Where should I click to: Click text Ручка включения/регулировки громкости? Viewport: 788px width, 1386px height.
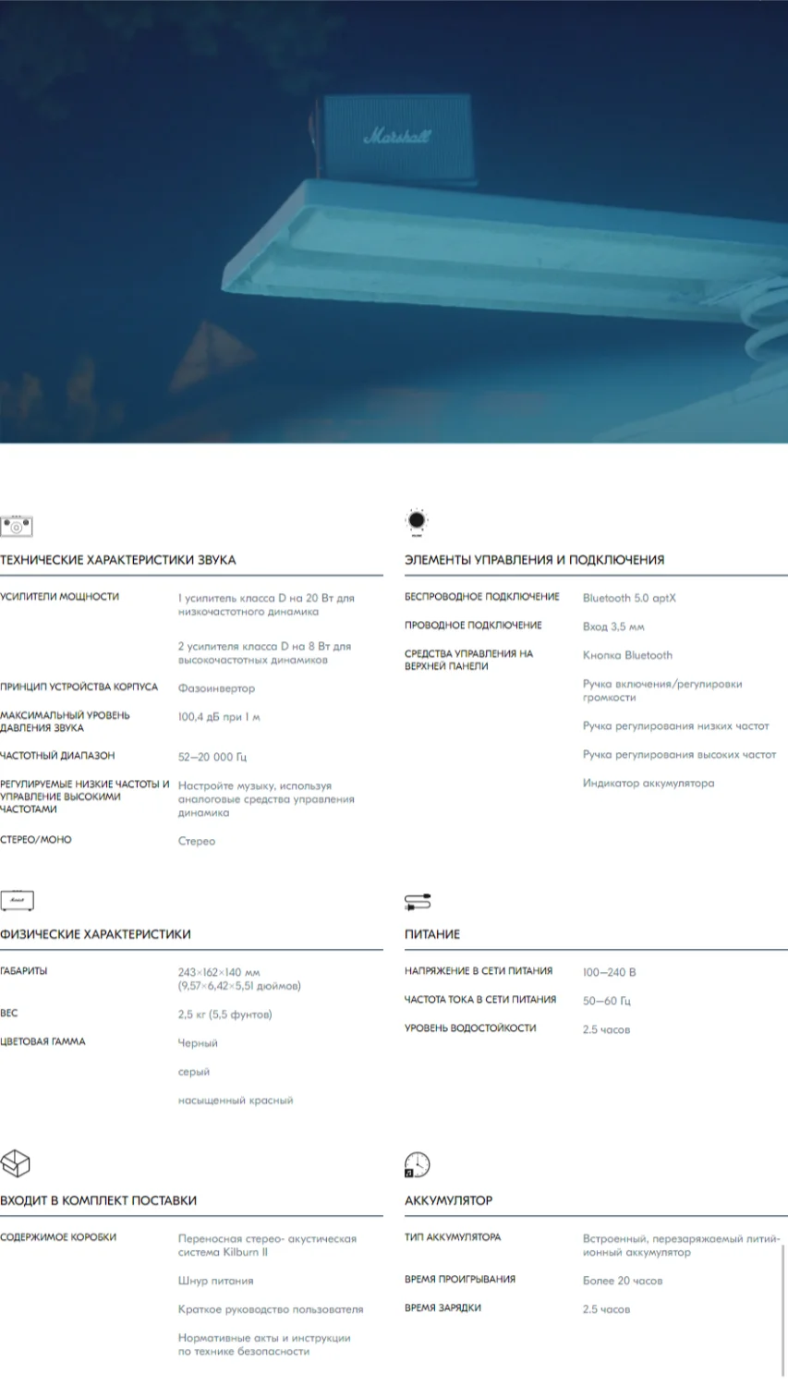[x=662, y=691]
